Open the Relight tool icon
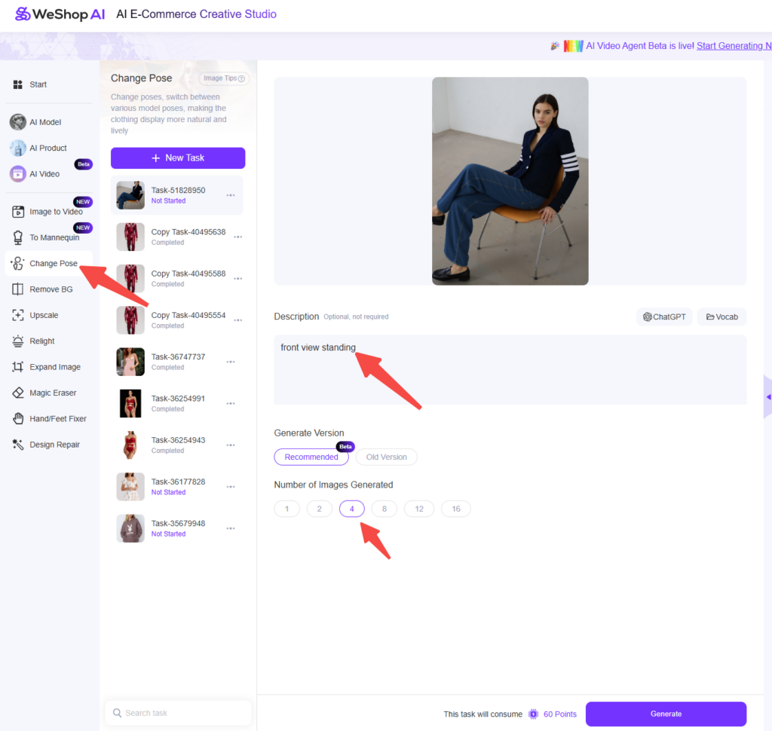The image size is (772, 731). pyautogui.click(x=17, y=341)
